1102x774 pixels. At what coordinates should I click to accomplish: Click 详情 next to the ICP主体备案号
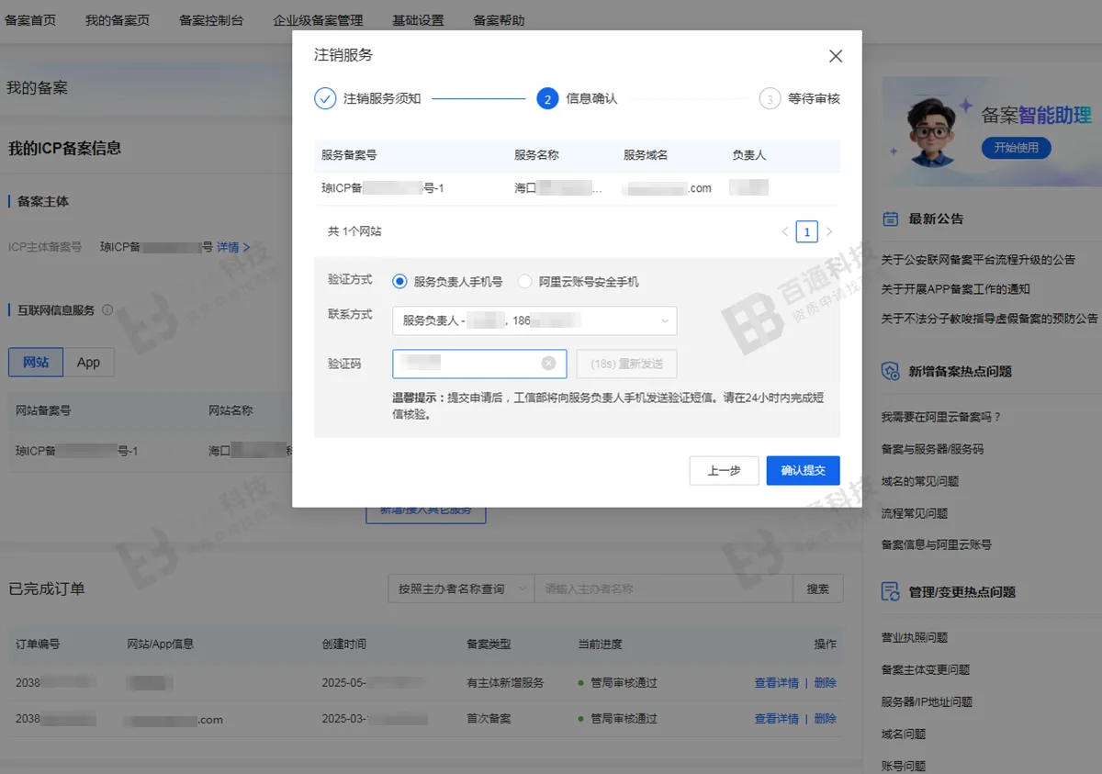tap(230, 246)
